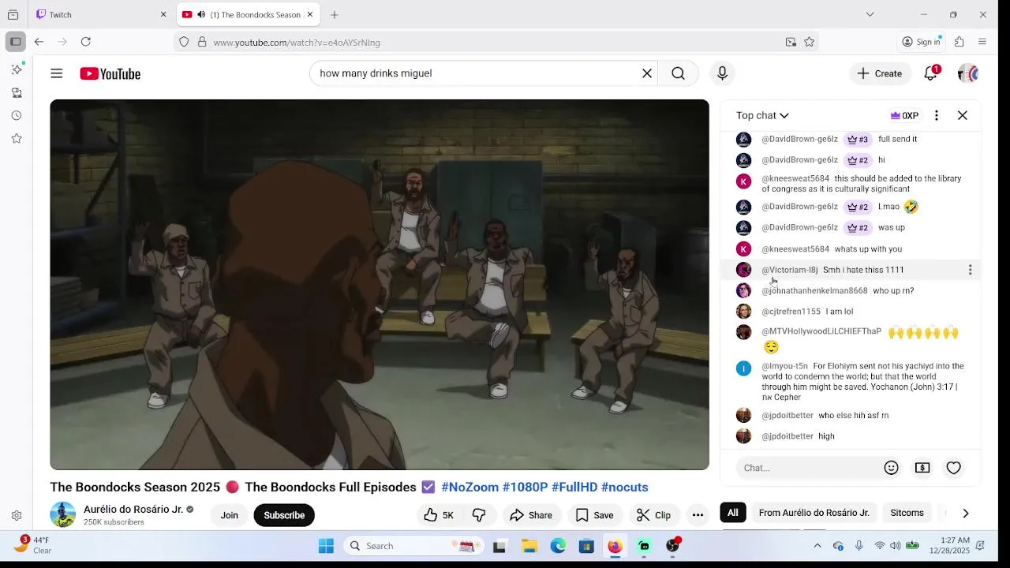Open the #NoZoom hashtag link

[x=469, y=488]
